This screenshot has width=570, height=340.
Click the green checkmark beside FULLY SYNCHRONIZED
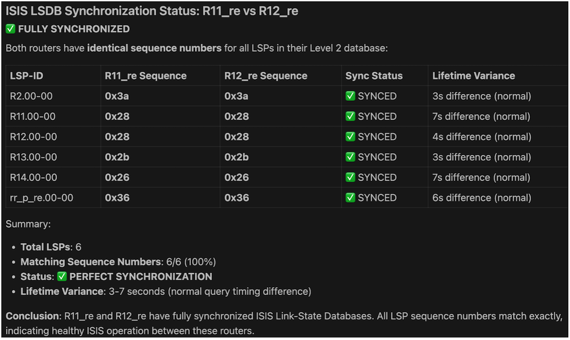coord(11,29)
